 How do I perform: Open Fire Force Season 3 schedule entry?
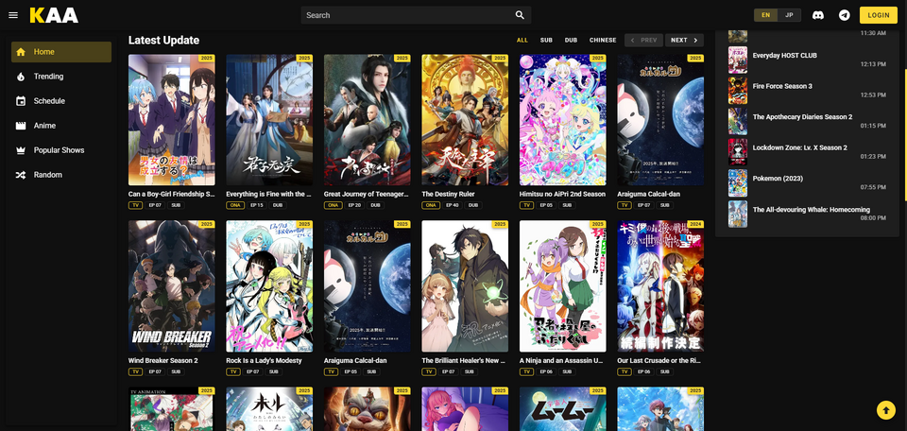(807, 90)
